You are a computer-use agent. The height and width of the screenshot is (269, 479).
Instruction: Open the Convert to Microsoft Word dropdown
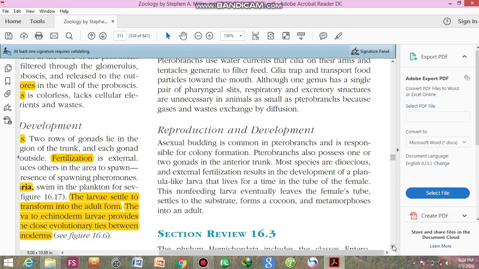[437, 142]
